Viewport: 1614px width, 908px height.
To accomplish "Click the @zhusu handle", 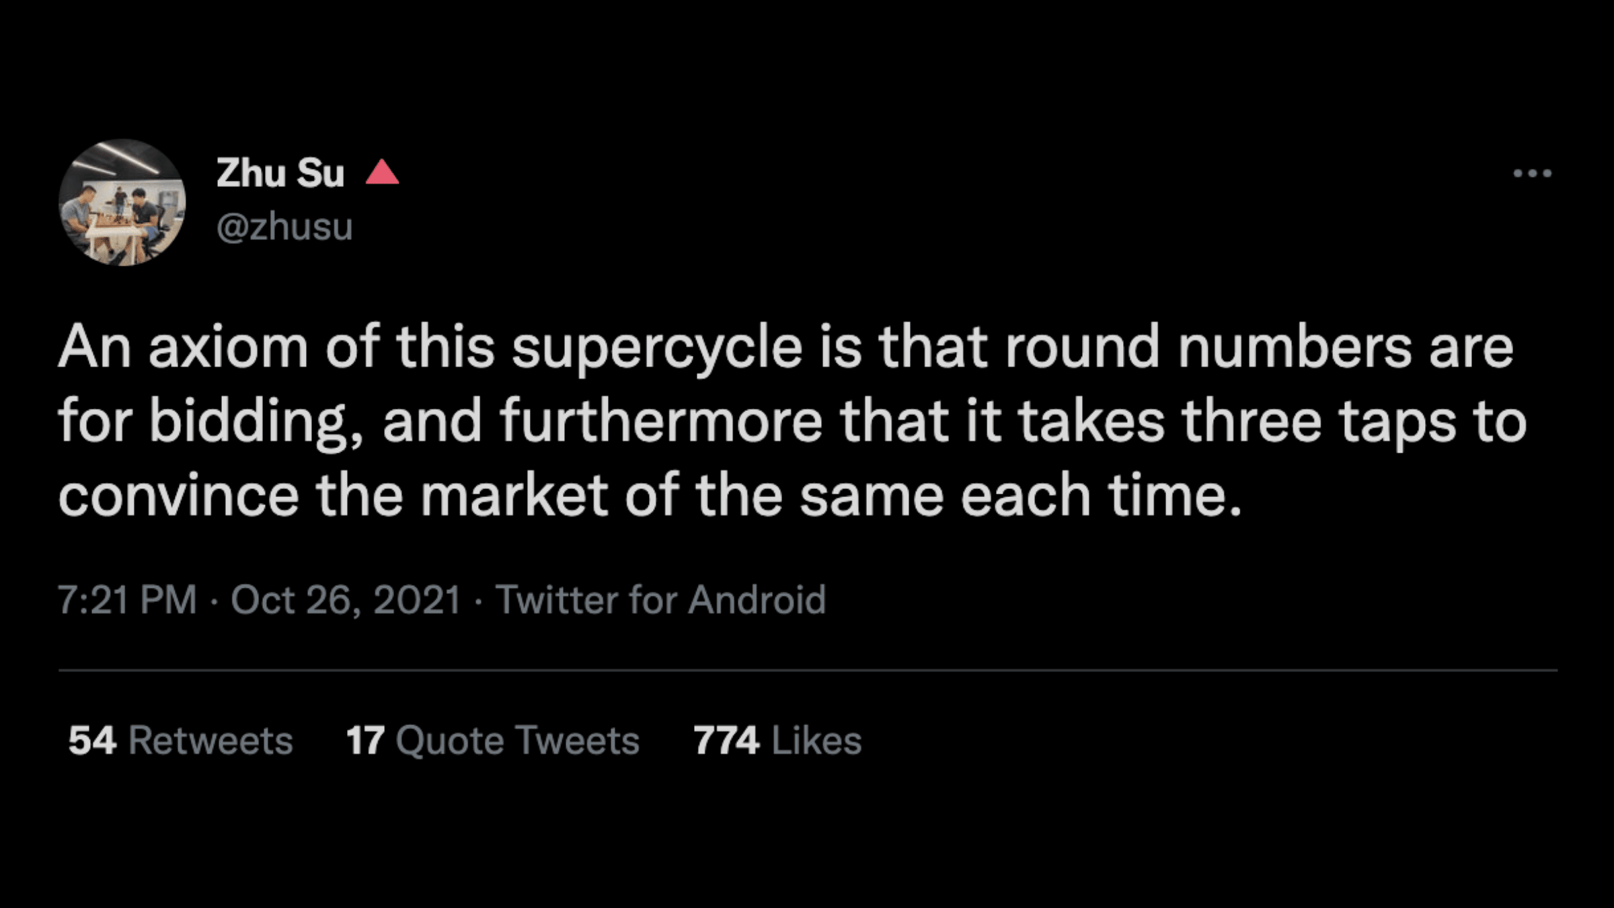I will tap(284, 227).
